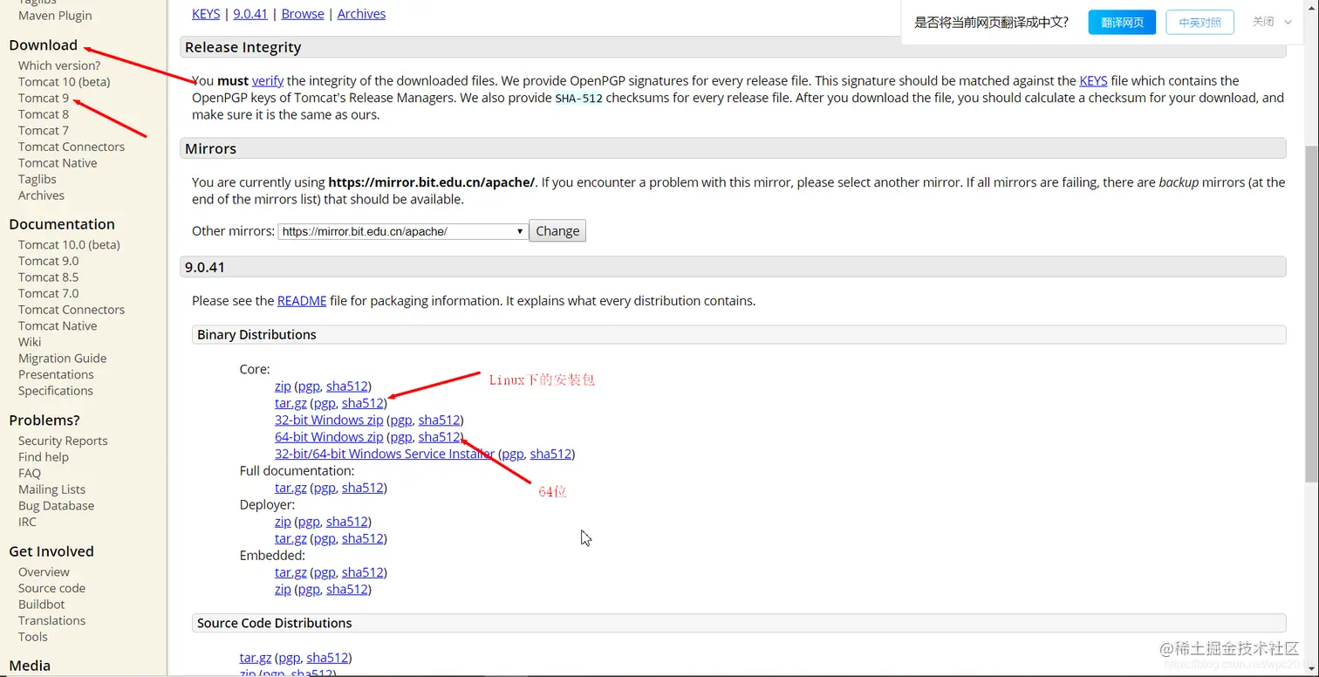Screen dimensions: 1319x677
Task: Open Source code under Get Involved
Action: click(x=51, y=588)
